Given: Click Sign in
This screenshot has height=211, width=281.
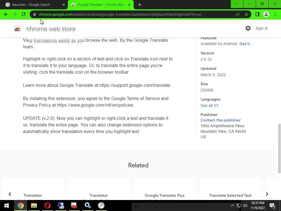Looking at the screenshot, I should (262, 28).
